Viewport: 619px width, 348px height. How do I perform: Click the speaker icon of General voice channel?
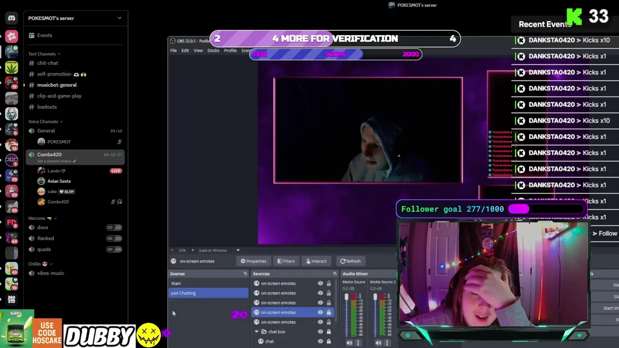tap(31, 131)
